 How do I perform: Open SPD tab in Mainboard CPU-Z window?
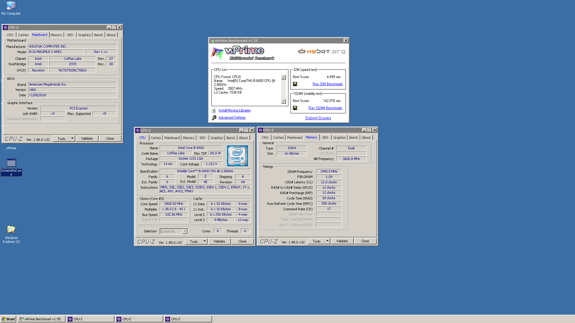(x=70, y=35)
